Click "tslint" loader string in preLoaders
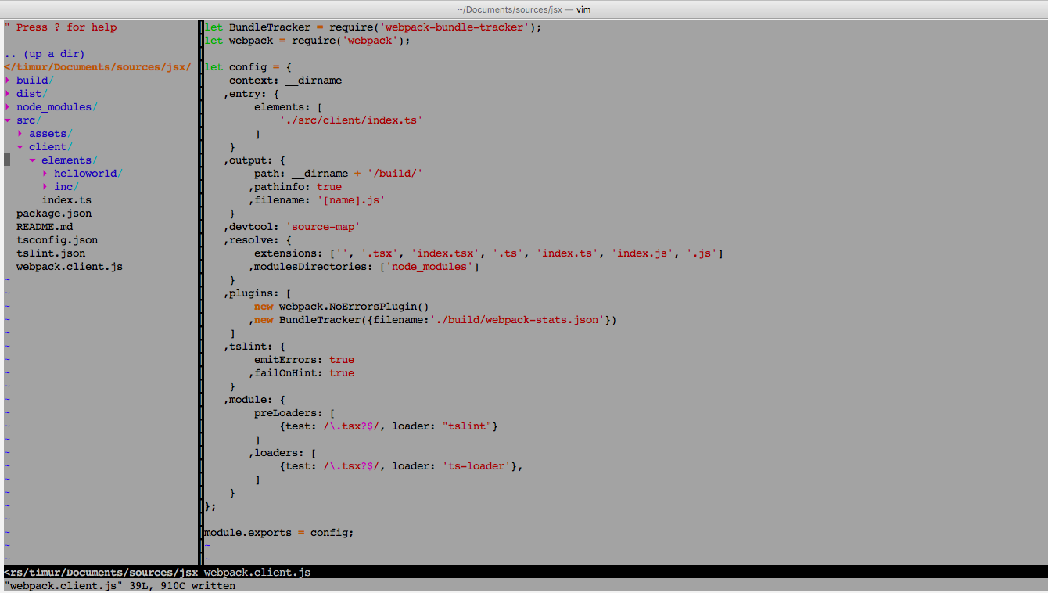 click(467, 426)
